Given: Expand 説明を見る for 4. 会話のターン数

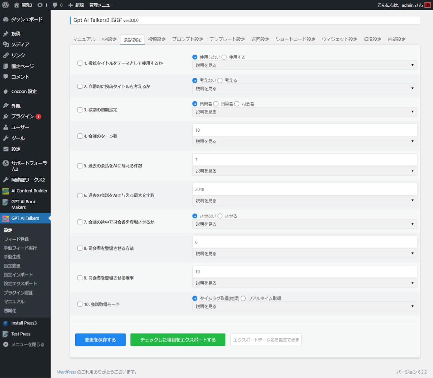Looking at the screenshot, I should (305, 141).
